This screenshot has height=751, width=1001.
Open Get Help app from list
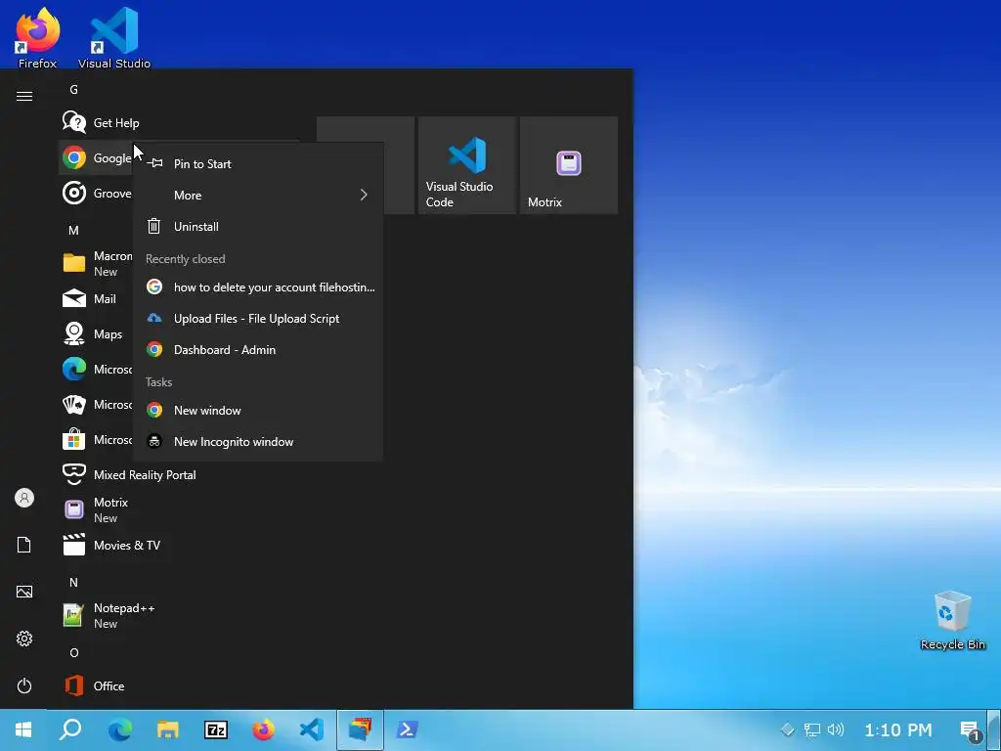179,122
